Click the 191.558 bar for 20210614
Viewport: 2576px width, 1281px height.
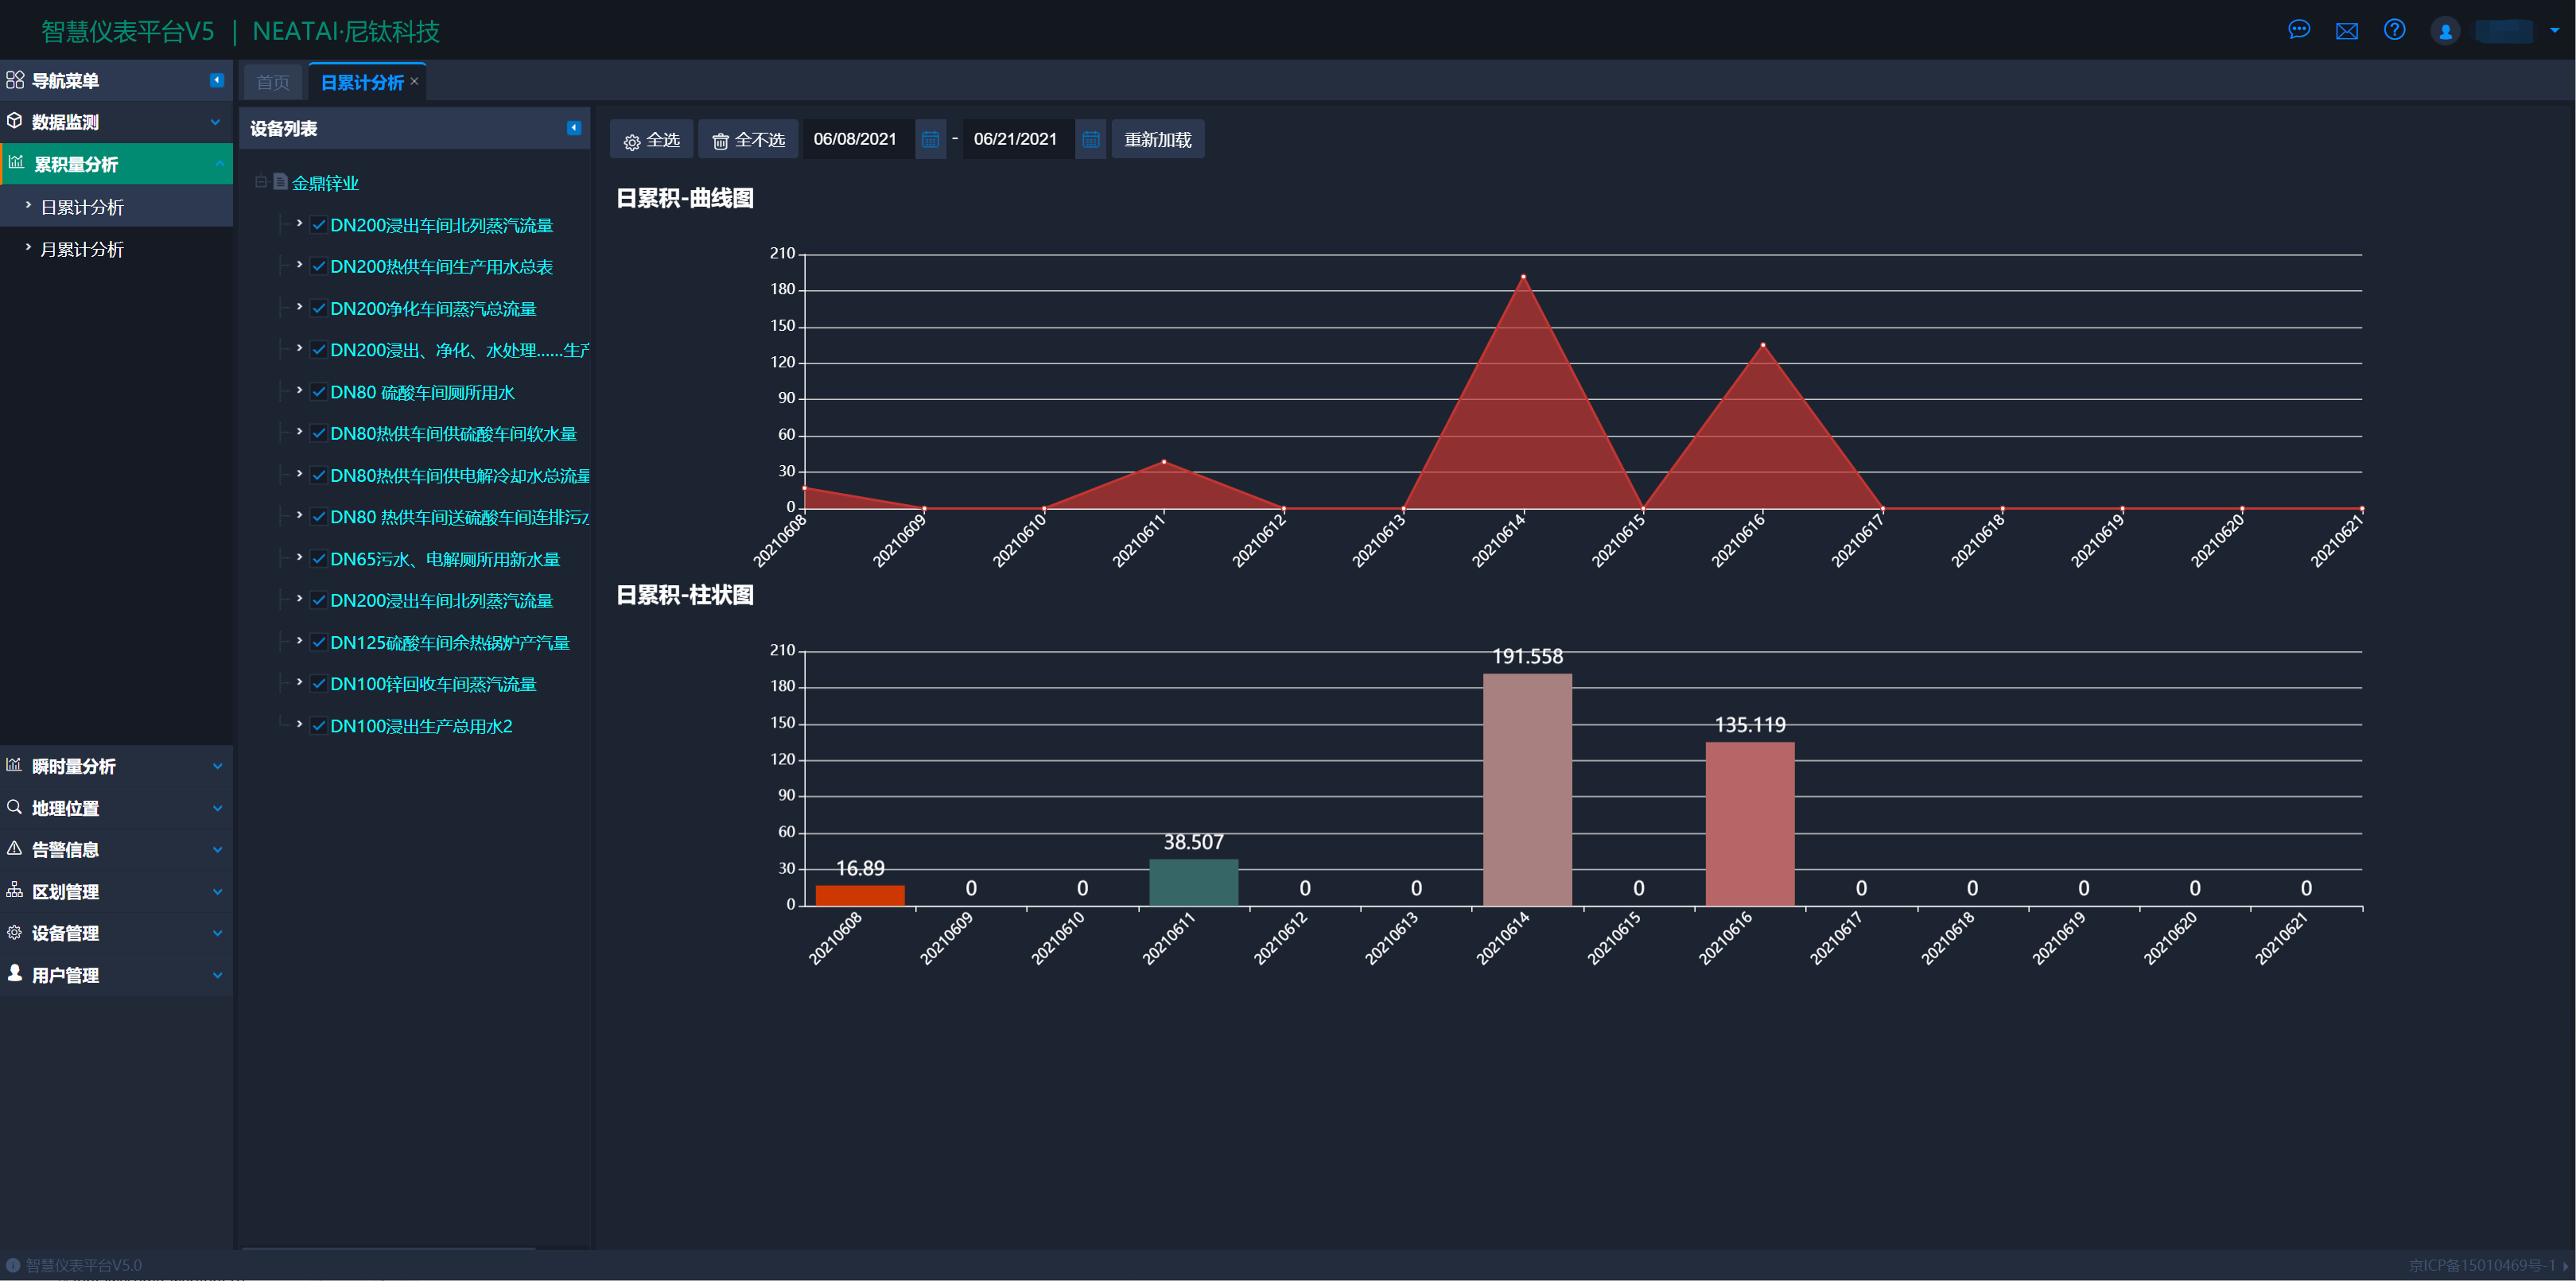coord(1527,790)
